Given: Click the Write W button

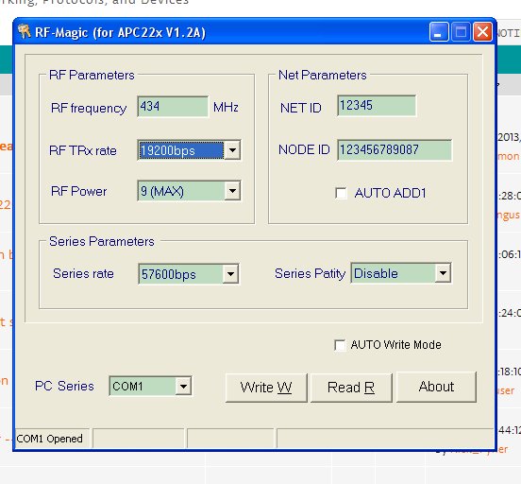Looking at the screenshot, I should pyautogui.click(x=266, y=388).
